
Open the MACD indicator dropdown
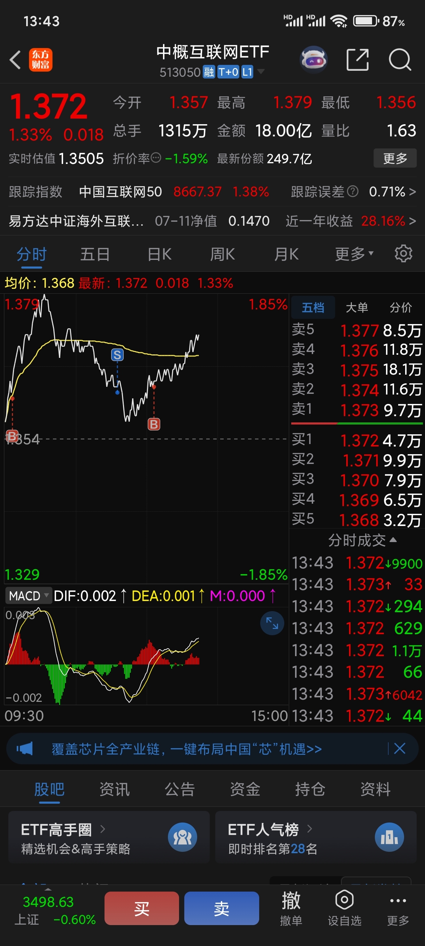coord(29,595)
